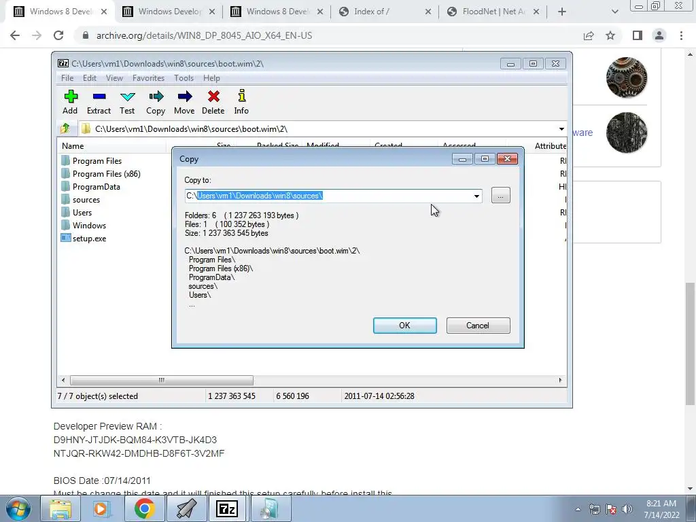This screenshot has height=522, width=696.
Task: Sort by the Attributes column header
Action: point(550,145)
